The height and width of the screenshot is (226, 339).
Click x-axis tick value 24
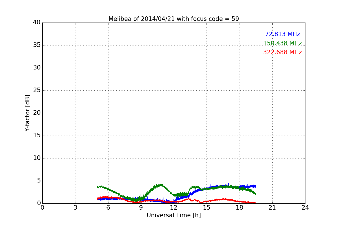(305, 208)
